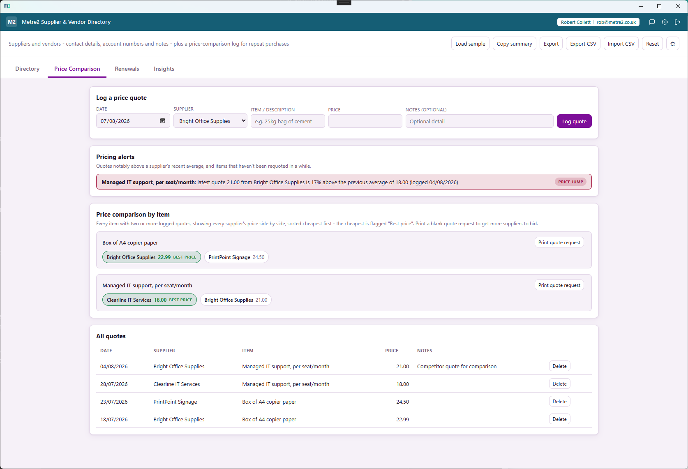Image resolution: width=688 pixels, height=469 pixels.
Task: Click the 18.00 price cell
Action: [402, 384]
